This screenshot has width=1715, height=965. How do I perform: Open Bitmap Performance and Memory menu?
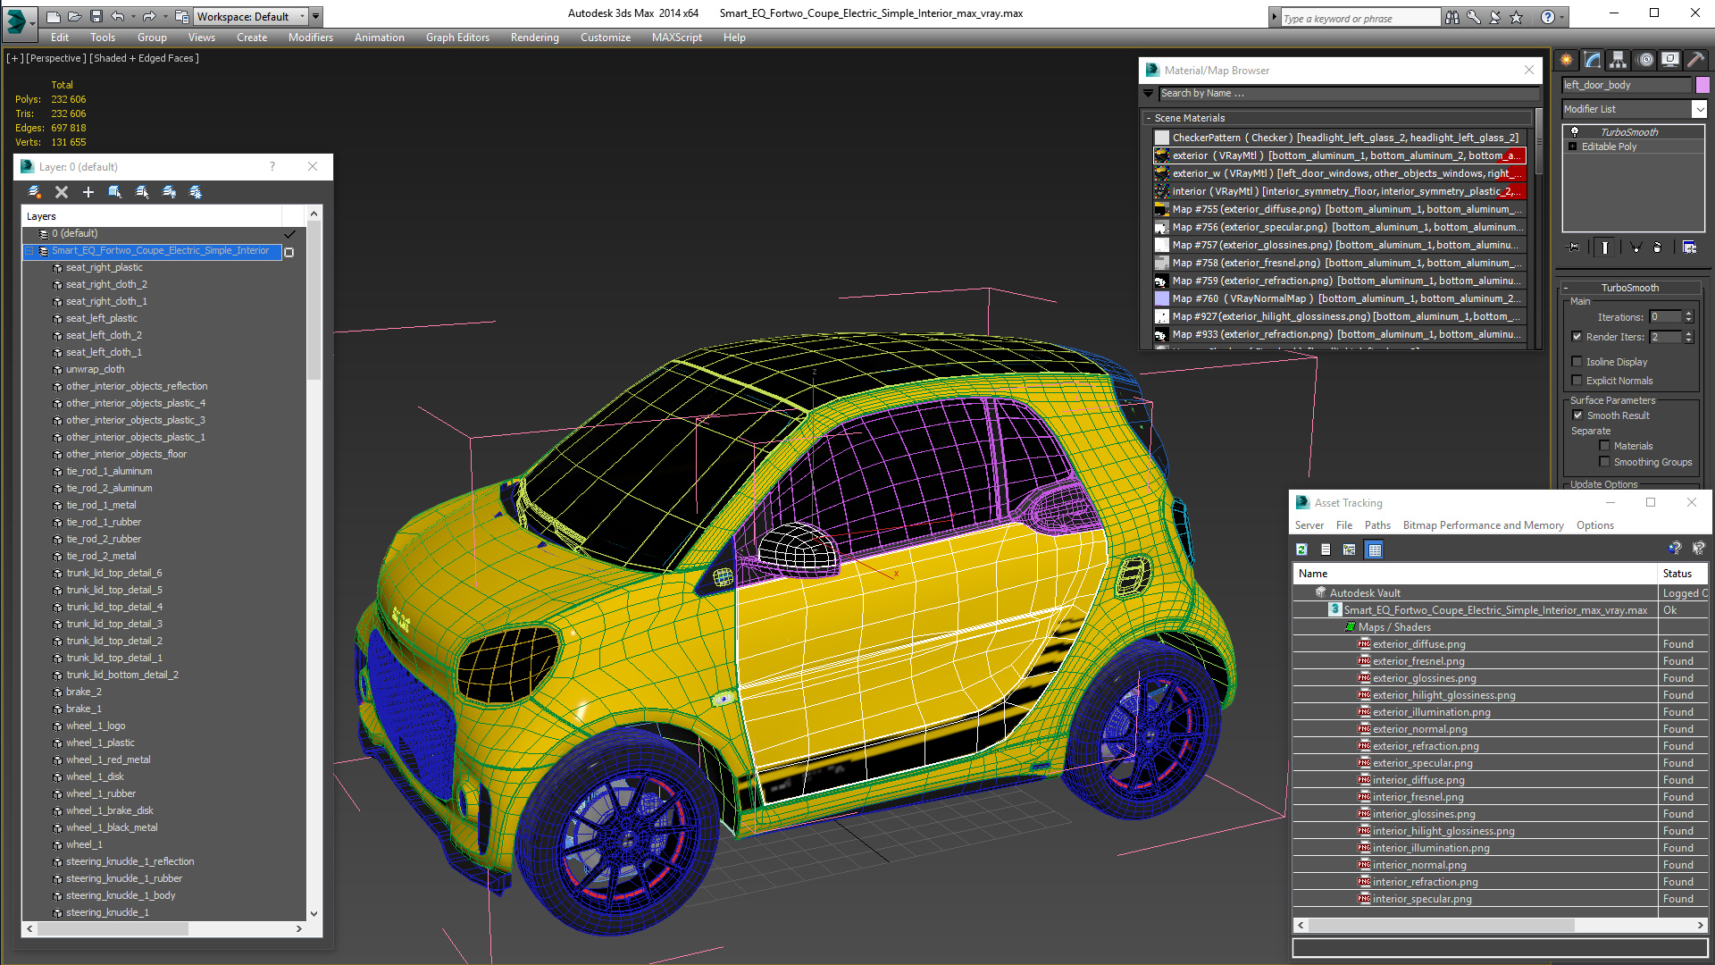coord(1483,525)
